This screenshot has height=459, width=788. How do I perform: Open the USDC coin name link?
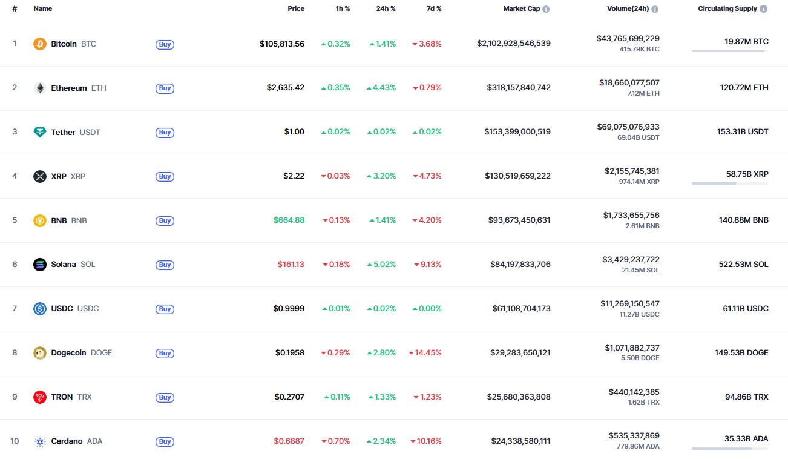click(62, 309)
